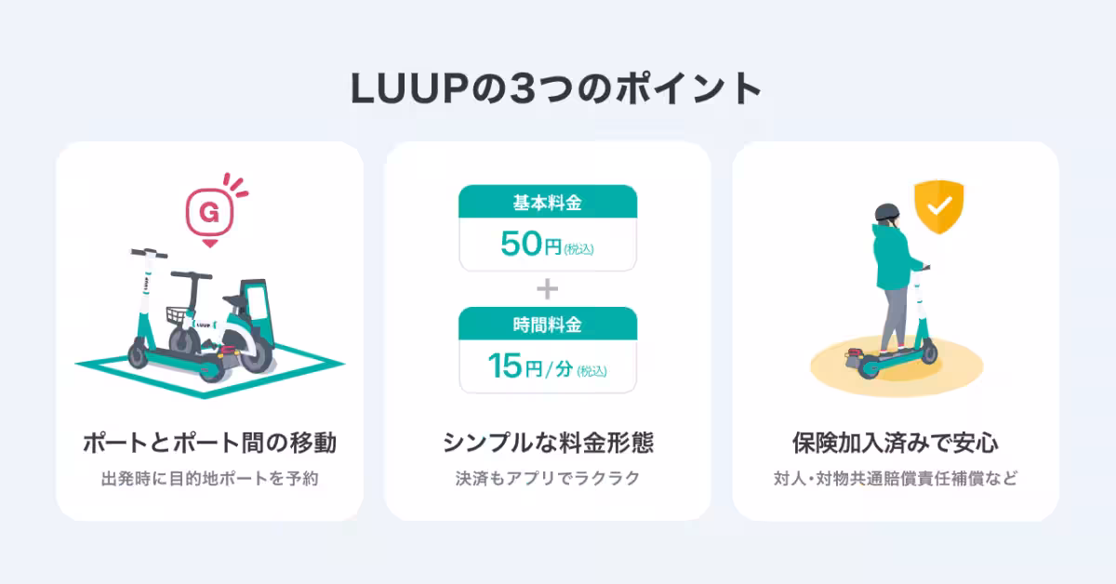Click the 決済もアプリでラクラク subtitle

click(x=548, y=480)
